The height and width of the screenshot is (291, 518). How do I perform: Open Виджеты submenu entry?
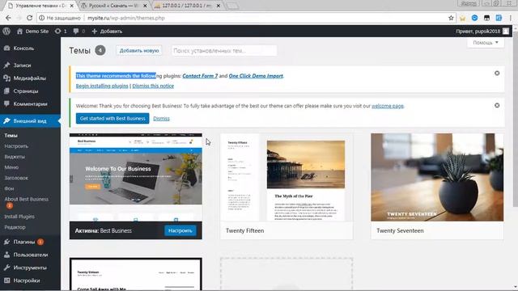(15, 157)
